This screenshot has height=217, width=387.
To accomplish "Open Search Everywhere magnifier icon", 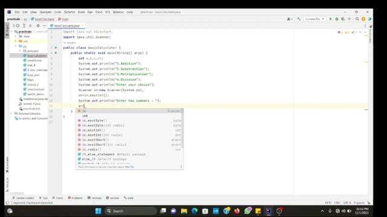I will (x=357, y=19).
